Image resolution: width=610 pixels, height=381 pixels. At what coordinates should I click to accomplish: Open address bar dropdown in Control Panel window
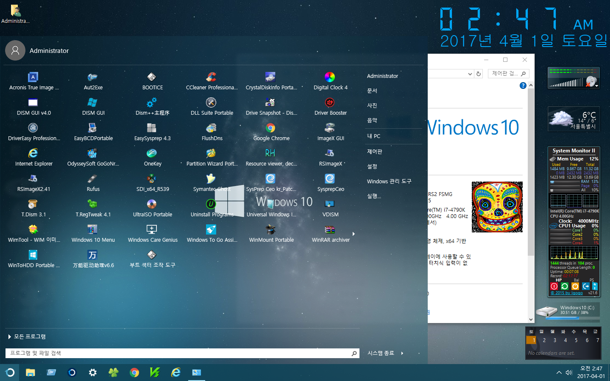coord(470,74)
